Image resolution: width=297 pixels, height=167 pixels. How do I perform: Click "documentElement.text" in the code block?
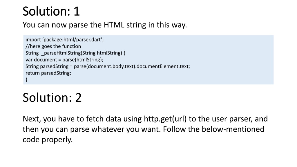coord(163,66)
